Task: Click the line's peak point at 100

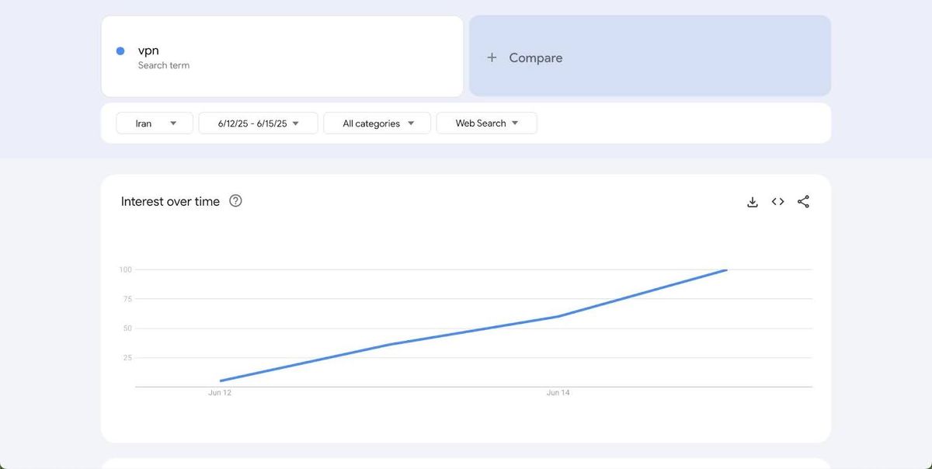Action: (725, 270)
